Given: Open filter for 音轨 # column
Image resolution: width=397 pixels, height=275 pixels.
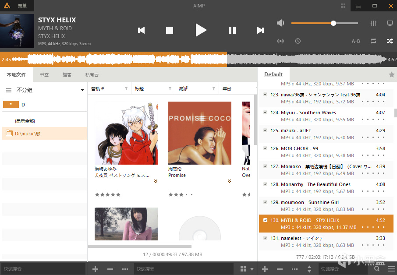Looking at the screenshot, I should [x=126, y=88].
